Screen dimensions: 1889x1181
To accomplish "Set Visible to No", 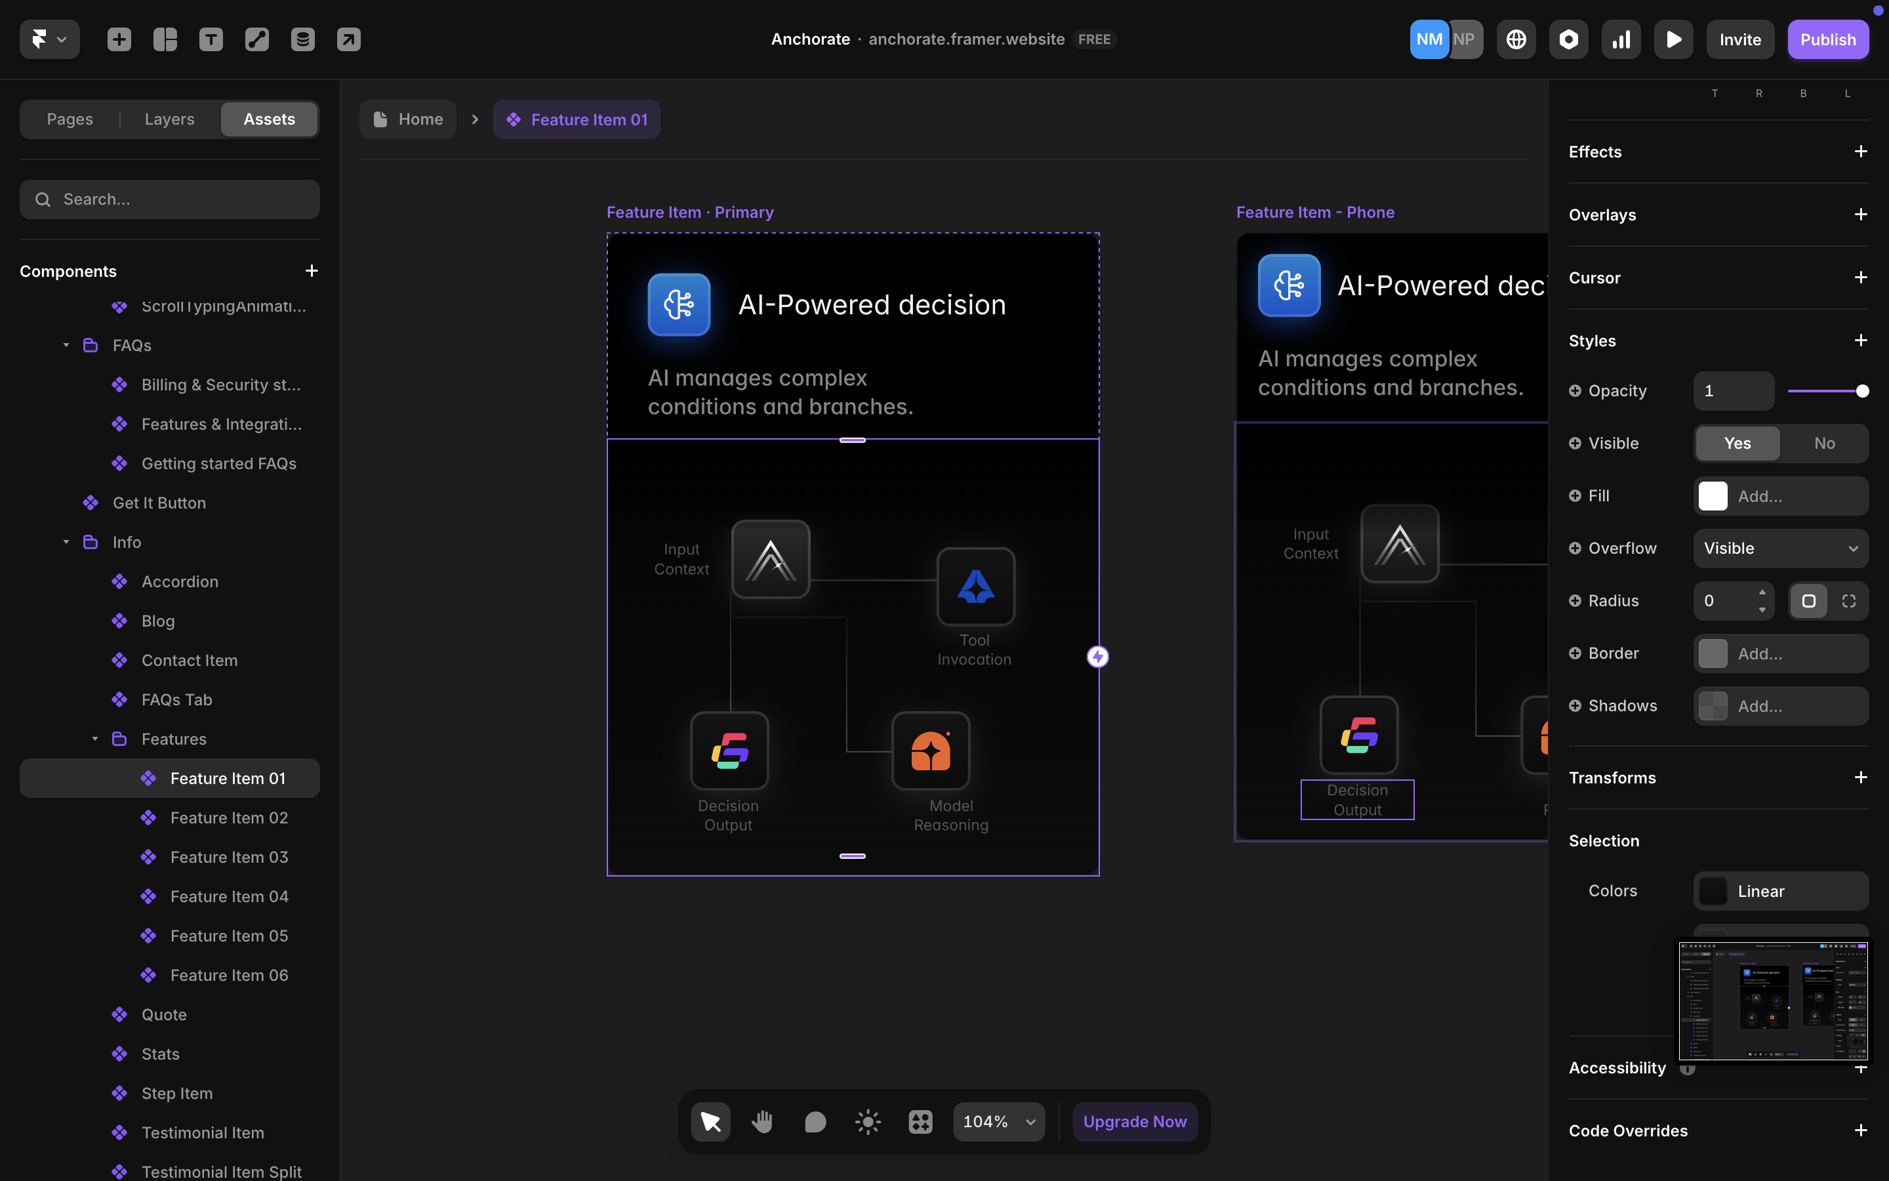I will (1823, 443).
